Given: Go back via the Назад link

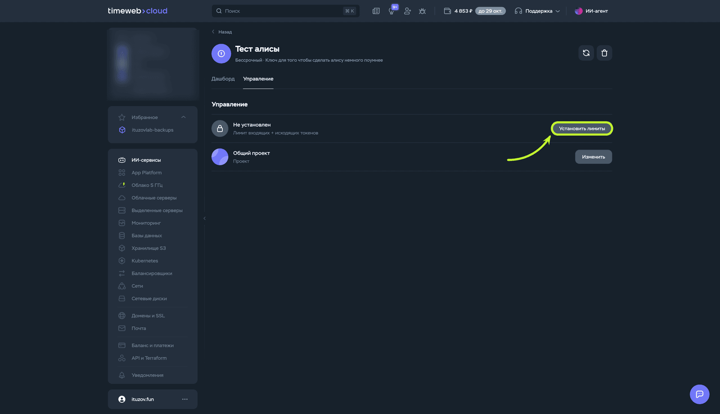Looking at the screenshot, I should click(x=222, y=32).
